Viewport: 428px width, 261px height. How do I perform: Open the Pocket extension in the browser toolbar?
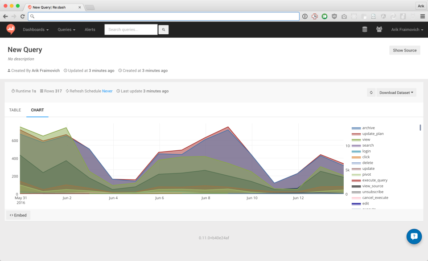(412, 16)
